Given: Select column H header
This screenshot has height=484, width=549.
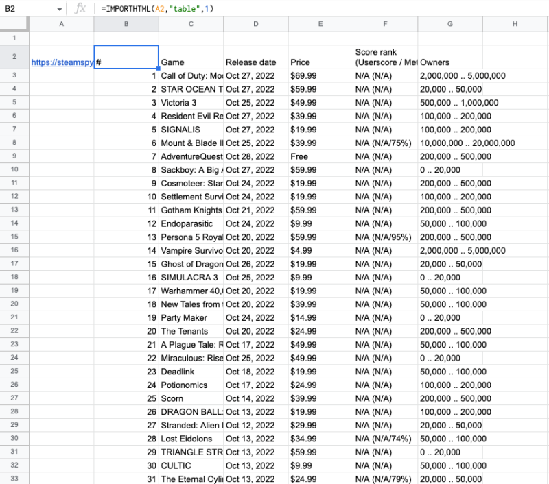Looking at the screenshot, I should [x=515, y=24].
